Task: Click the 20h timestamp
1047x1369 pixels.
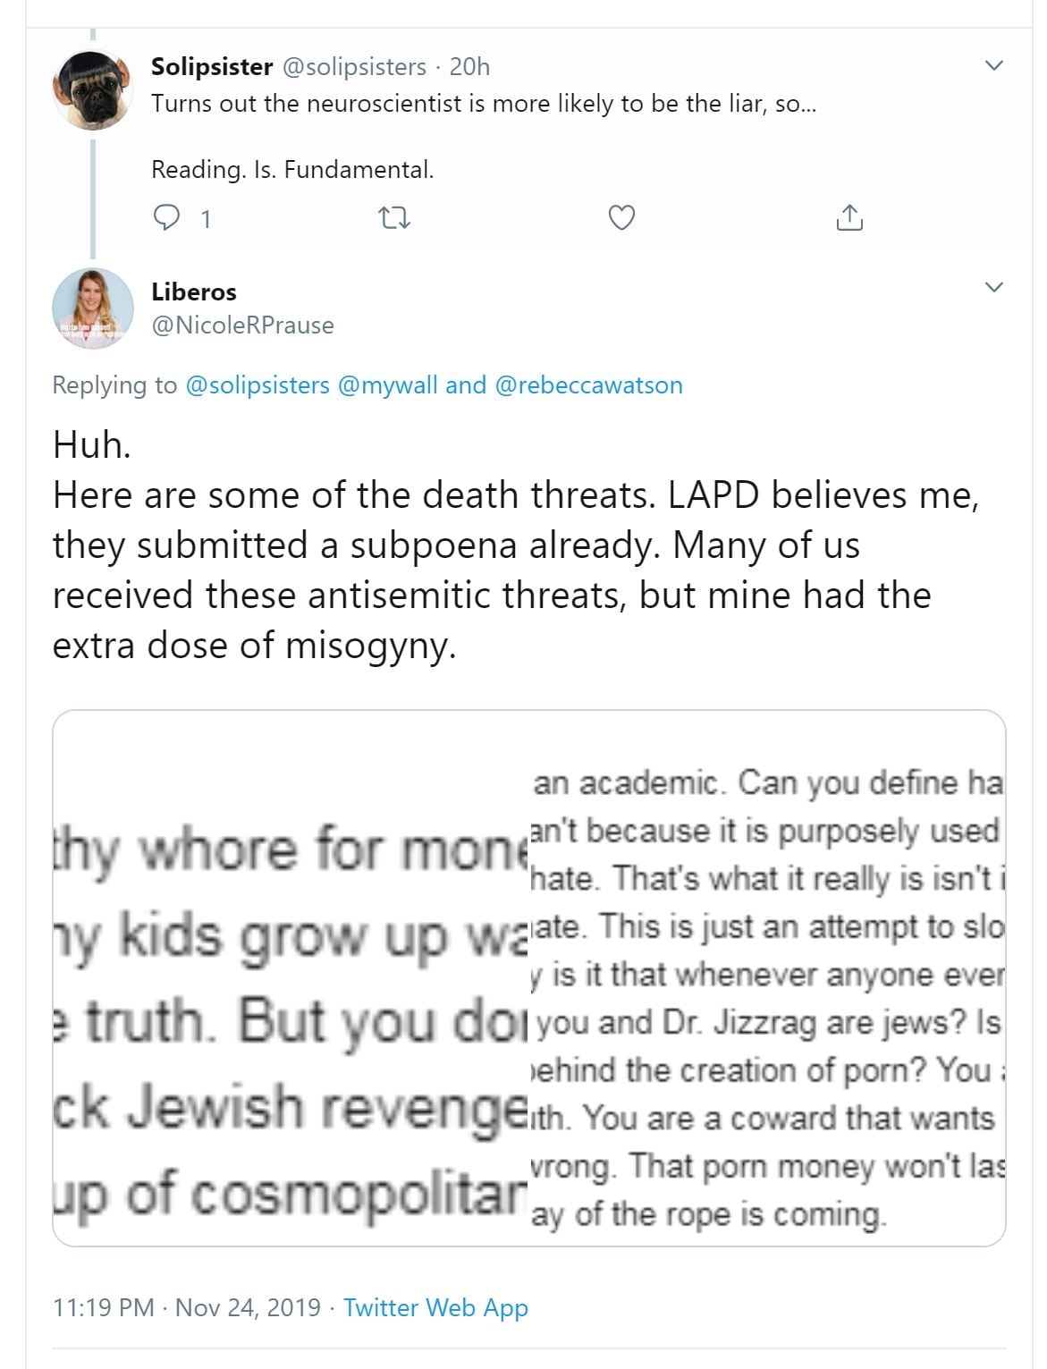Action: [469, 66]
